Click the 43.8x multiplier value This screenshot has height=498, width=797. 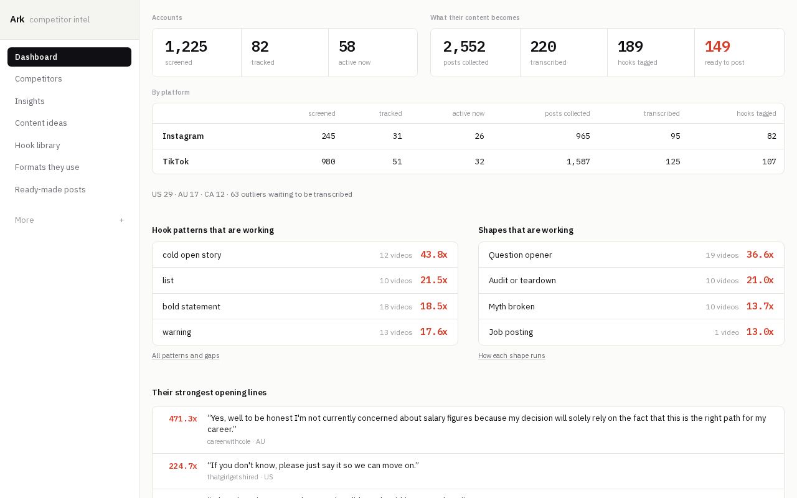point(434,255)
